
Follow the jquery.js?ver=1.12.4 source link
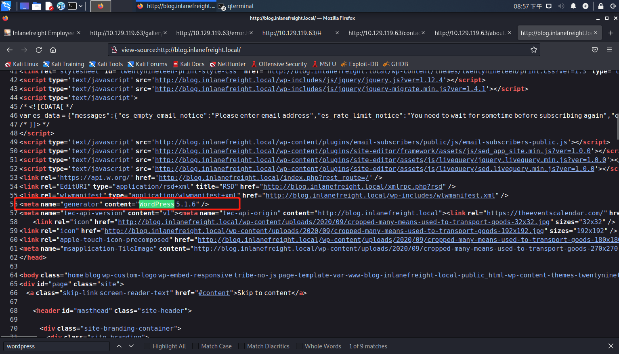click(299, 80)
